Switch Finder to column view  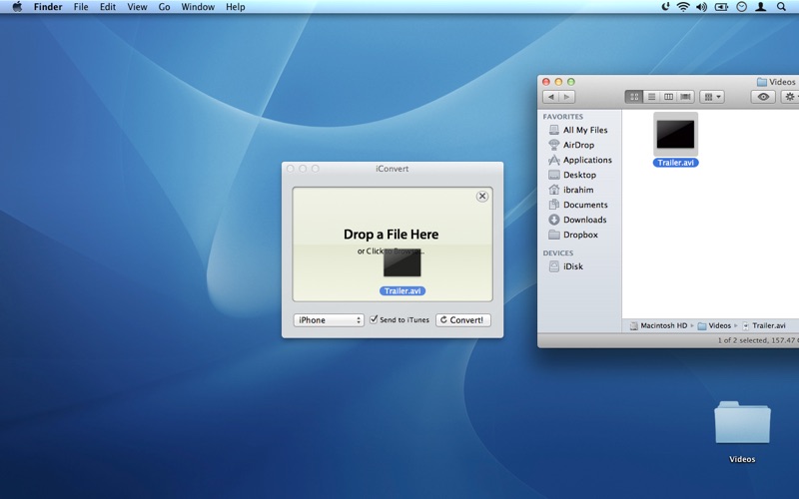coord(668,97)
